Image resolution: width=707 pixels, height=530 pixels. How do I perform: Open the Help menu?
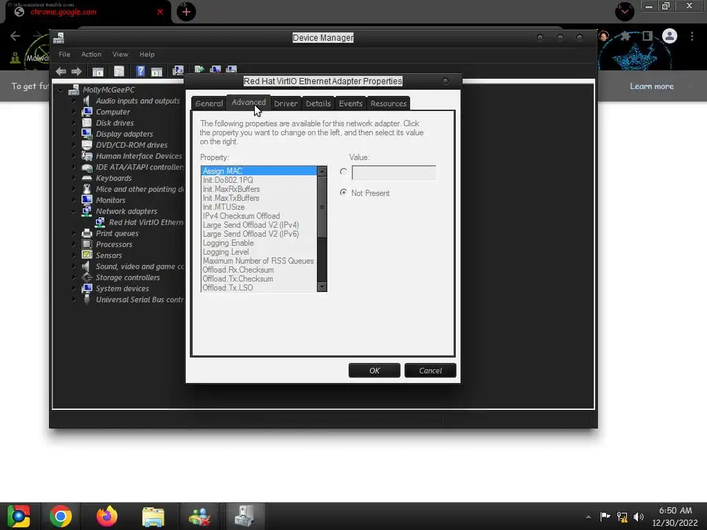[146, 54]
